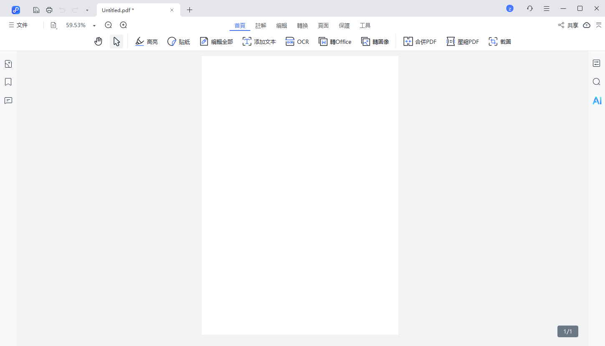Open the quick access toolbar dropdown arrow
605x346 pixels.
(x=87, y=10)
